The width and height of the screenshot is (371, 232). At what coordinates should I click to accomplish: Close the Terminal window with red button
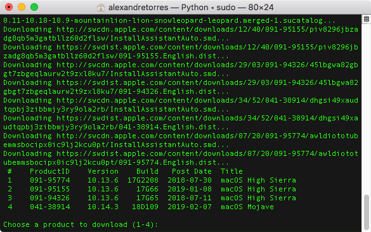coord(9,7)
